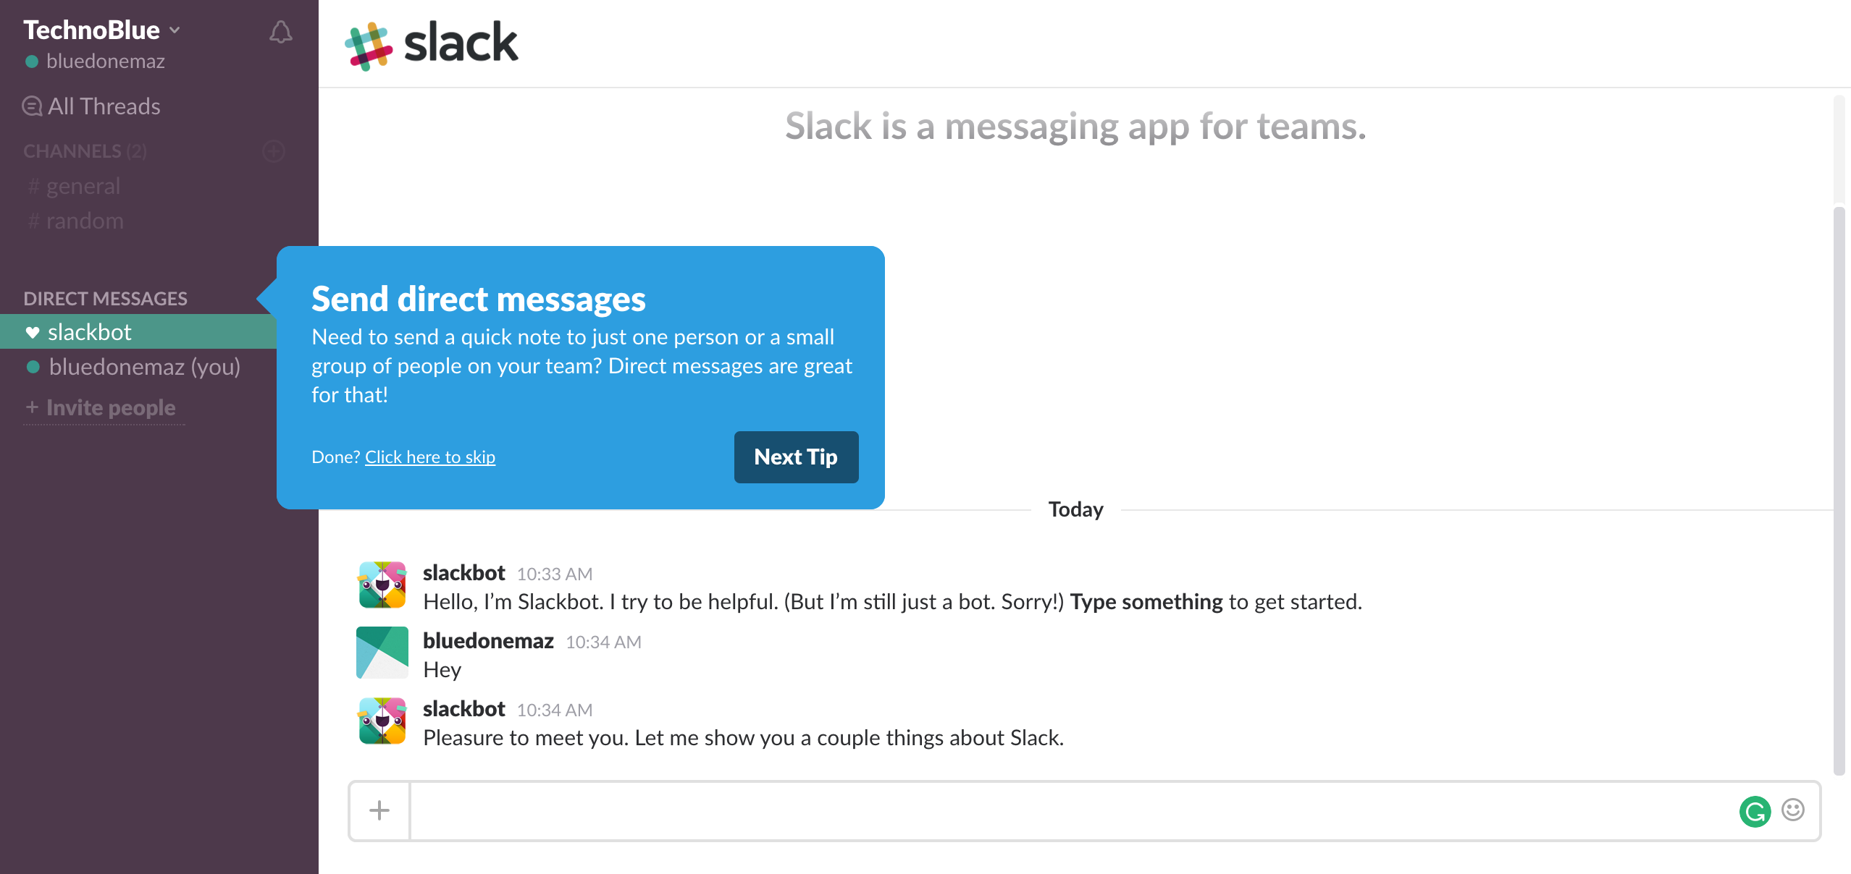Select the slackbot direct message
The image size is (1851, 874).
tap(88, 332)
